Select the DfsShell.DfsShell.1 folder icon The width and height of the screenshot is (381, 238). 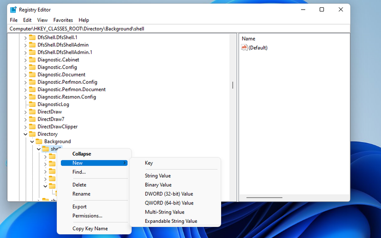(x=32, y=37)
